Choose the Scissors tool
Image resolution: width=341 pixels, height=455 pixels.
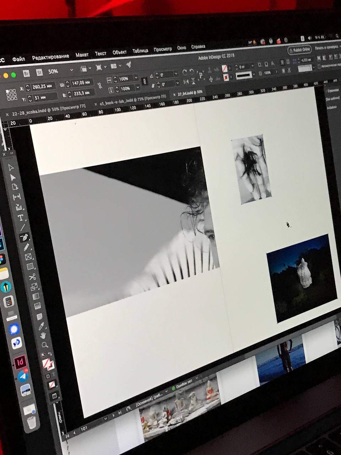click(32, 277)
